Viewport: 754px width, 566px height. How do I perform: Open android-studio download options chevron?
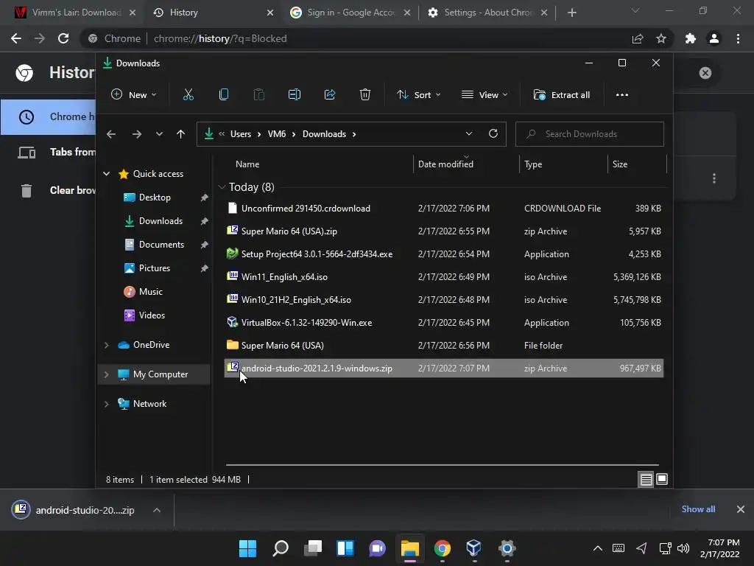pyautogui.click(x=157, y=510)
